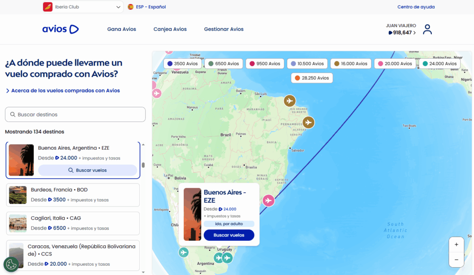Select the Buenos Aires, Argentina • EZE title
This screenshot has width=474, height=275.
74,148
